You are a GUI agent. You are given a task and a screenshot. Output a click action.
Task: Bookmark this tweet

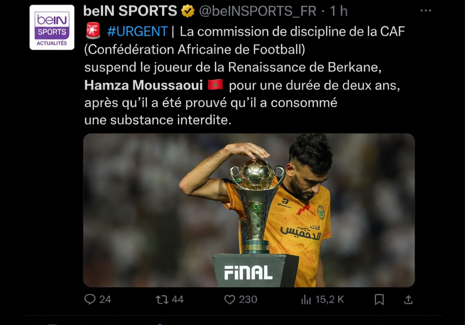pos(379,299)
